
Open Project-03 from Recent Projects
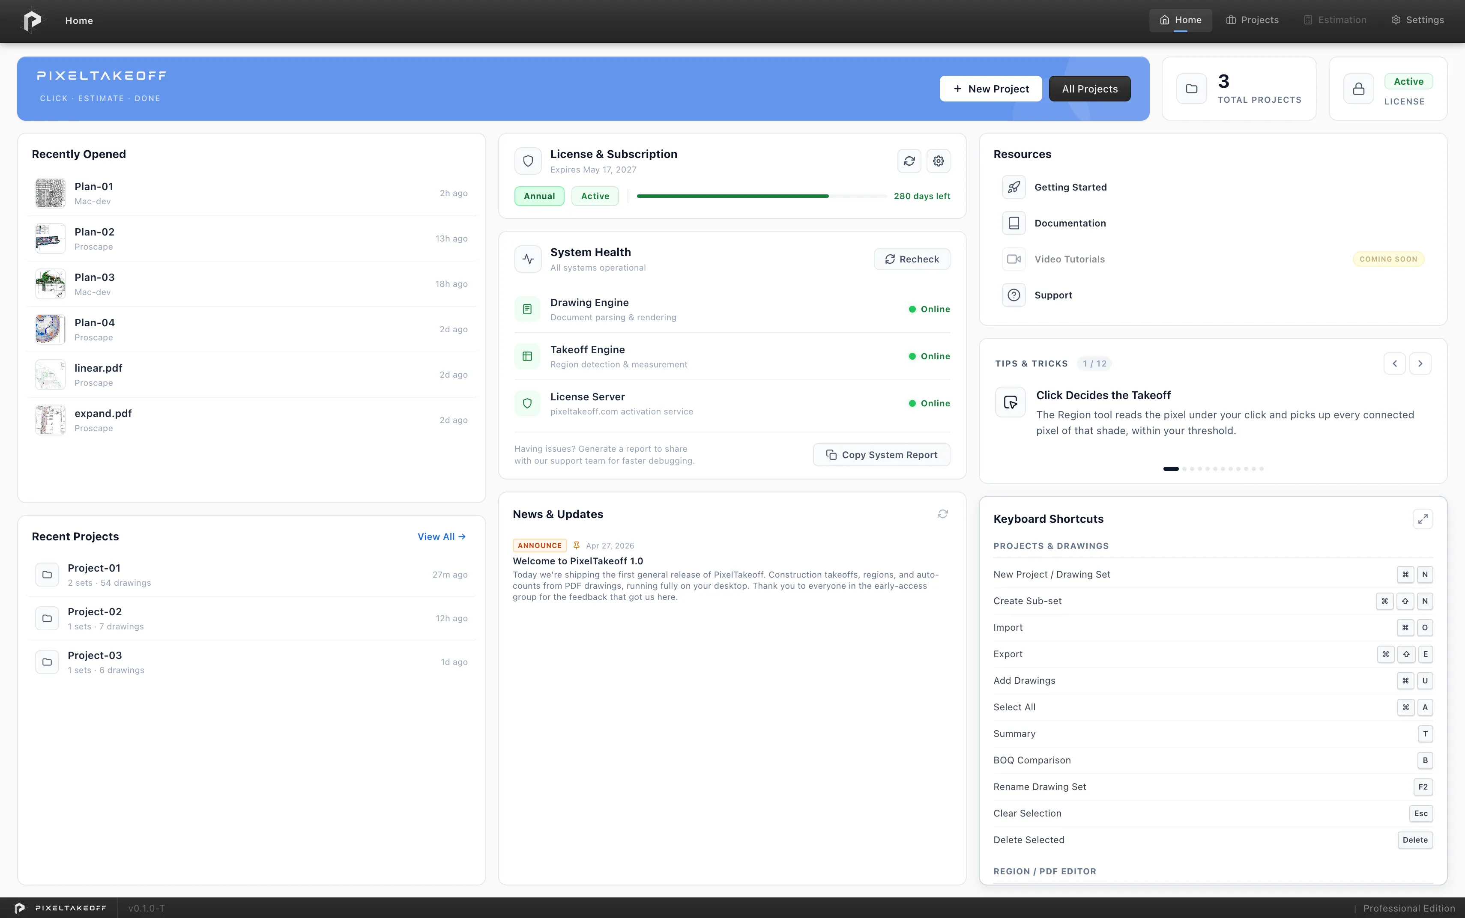pyautogui.click(x=251, y=662)
